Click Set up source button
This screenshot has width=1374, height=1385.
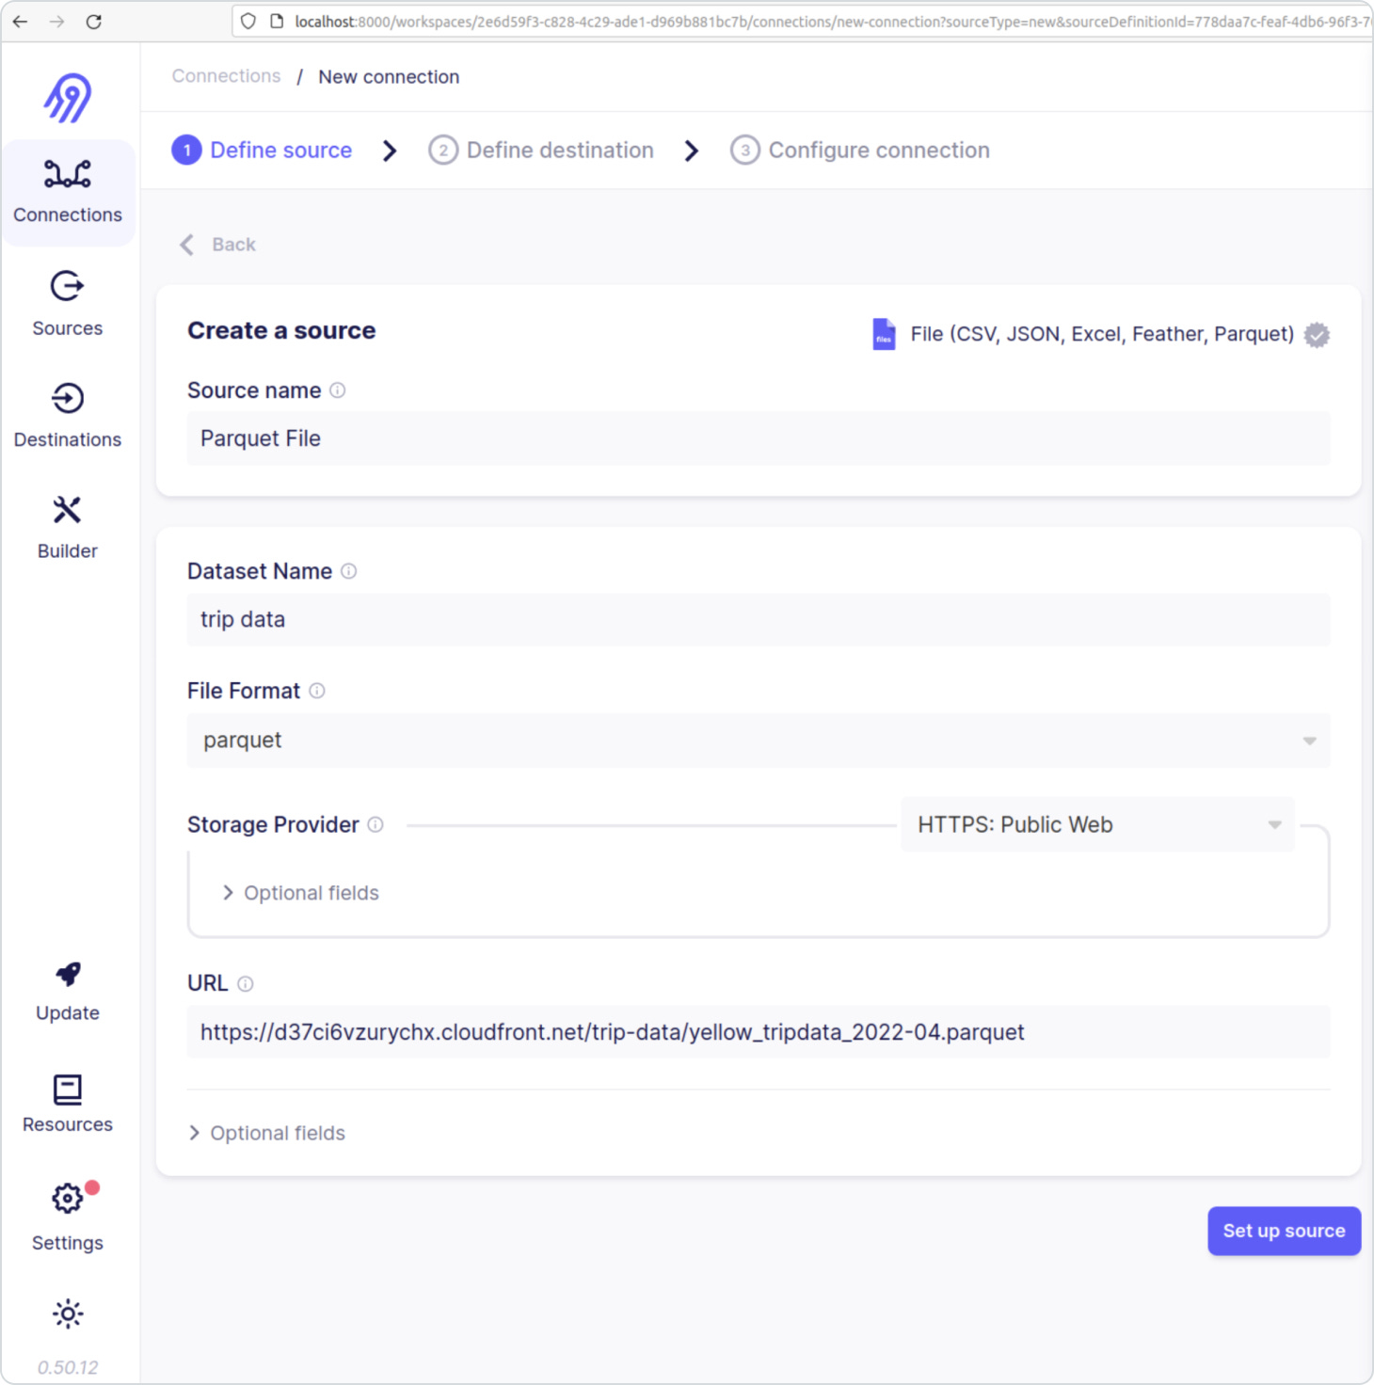pyautogui.click(x=1285, y=1232)
